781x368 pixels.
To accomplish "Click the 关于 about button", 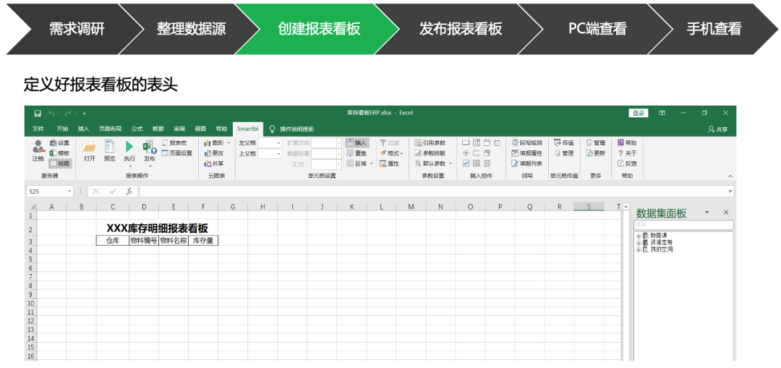I will point(627,153).
